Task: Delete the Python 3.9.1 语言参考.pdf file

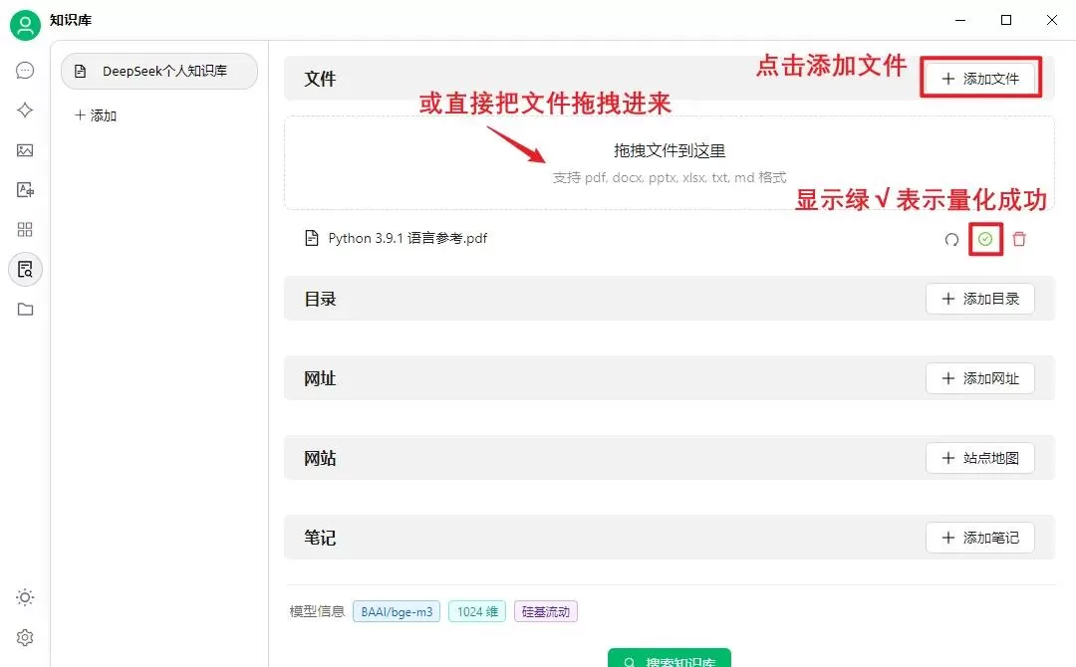Action: [1020, 239]
